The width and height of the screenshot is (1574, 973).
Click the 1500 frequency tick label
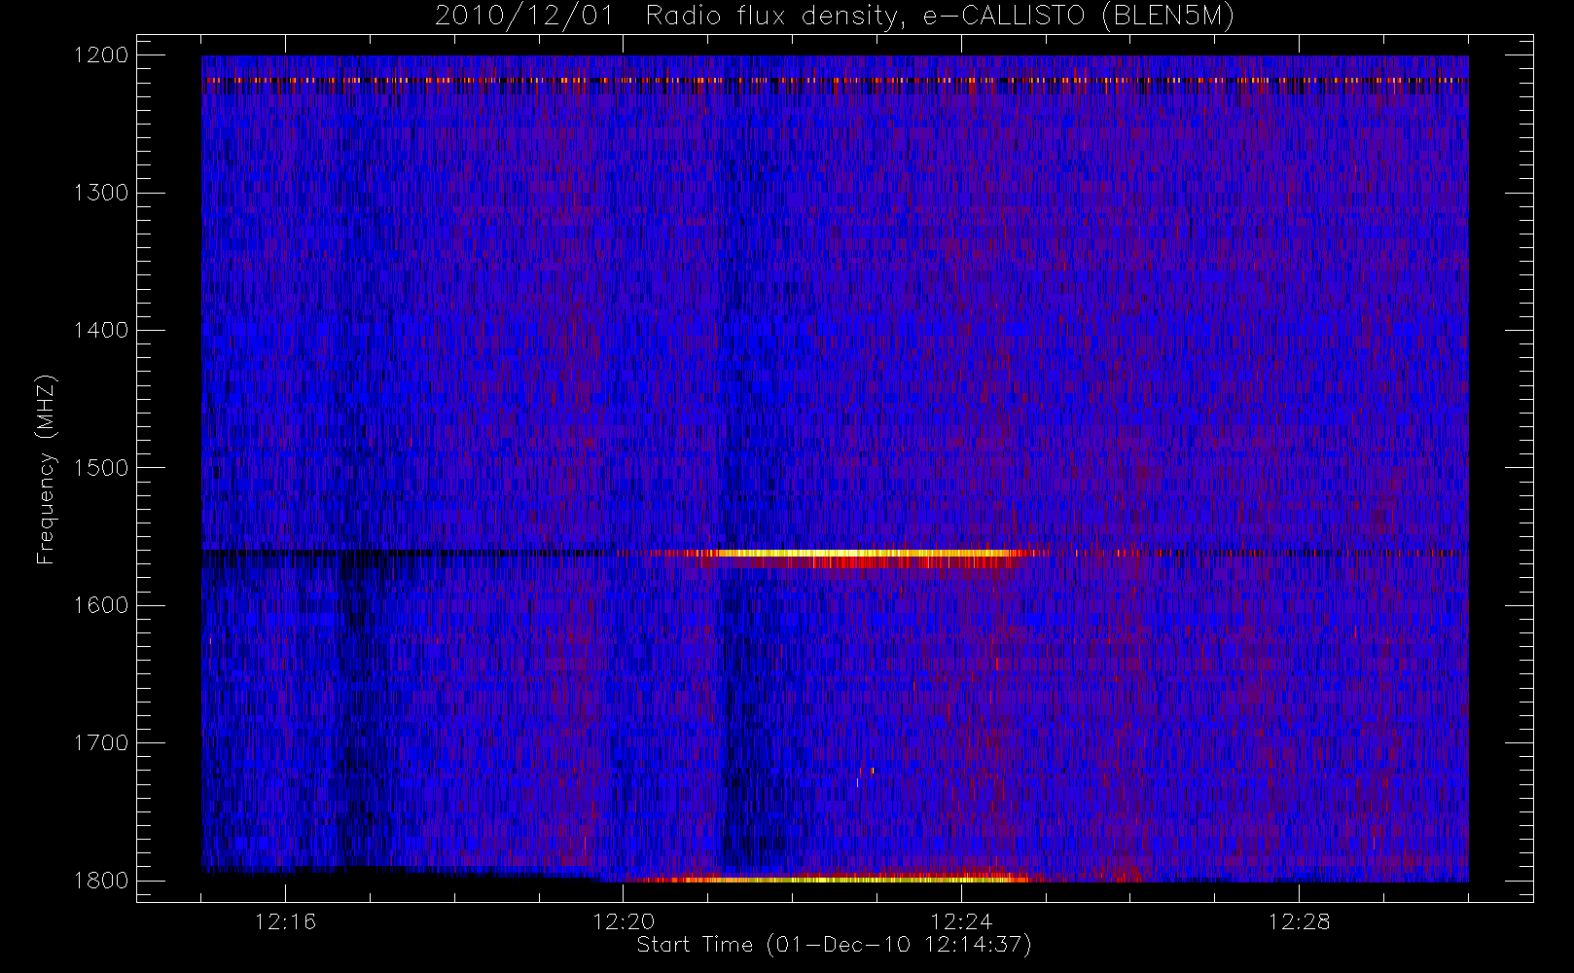click(101, 468)
